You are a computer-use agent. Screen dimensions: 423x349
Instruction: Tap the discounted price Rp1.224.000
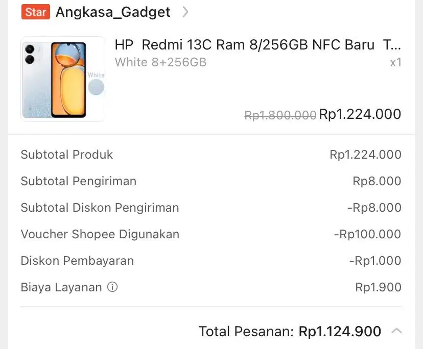(360, 114)
